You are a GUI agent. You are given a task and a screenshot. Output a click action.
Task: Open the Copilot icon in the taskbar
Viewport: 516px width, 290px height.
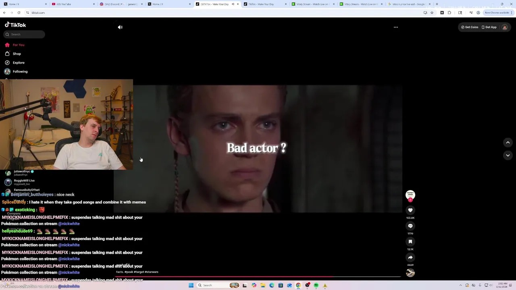pos(254,285)
